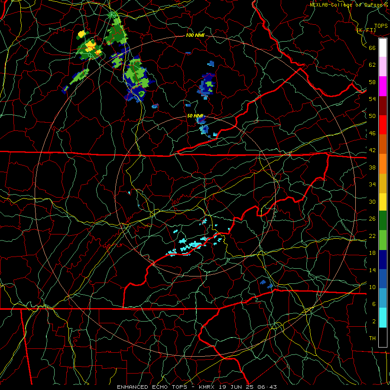Click the black TH band in legend
This screenshot has width=390, height=390.
(383, 337)
